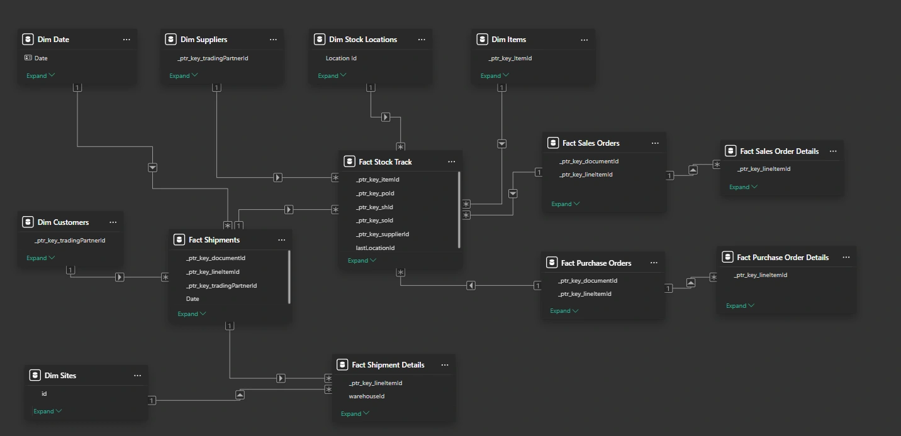Expand Fact Purchase Order Details fields
The image size is (901, 436).
[740, 305]
